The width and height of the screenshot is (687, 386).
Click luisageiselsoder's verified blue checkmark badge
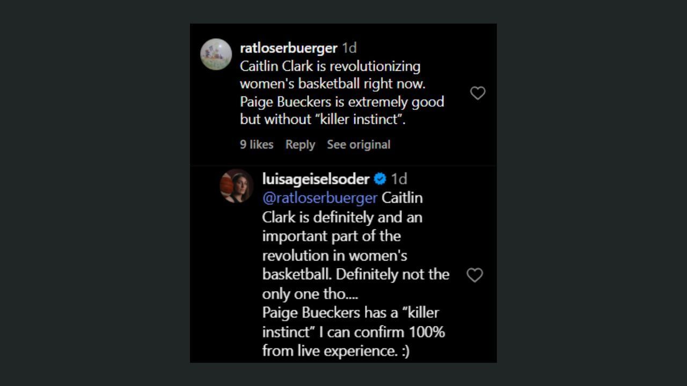point(380,179)
